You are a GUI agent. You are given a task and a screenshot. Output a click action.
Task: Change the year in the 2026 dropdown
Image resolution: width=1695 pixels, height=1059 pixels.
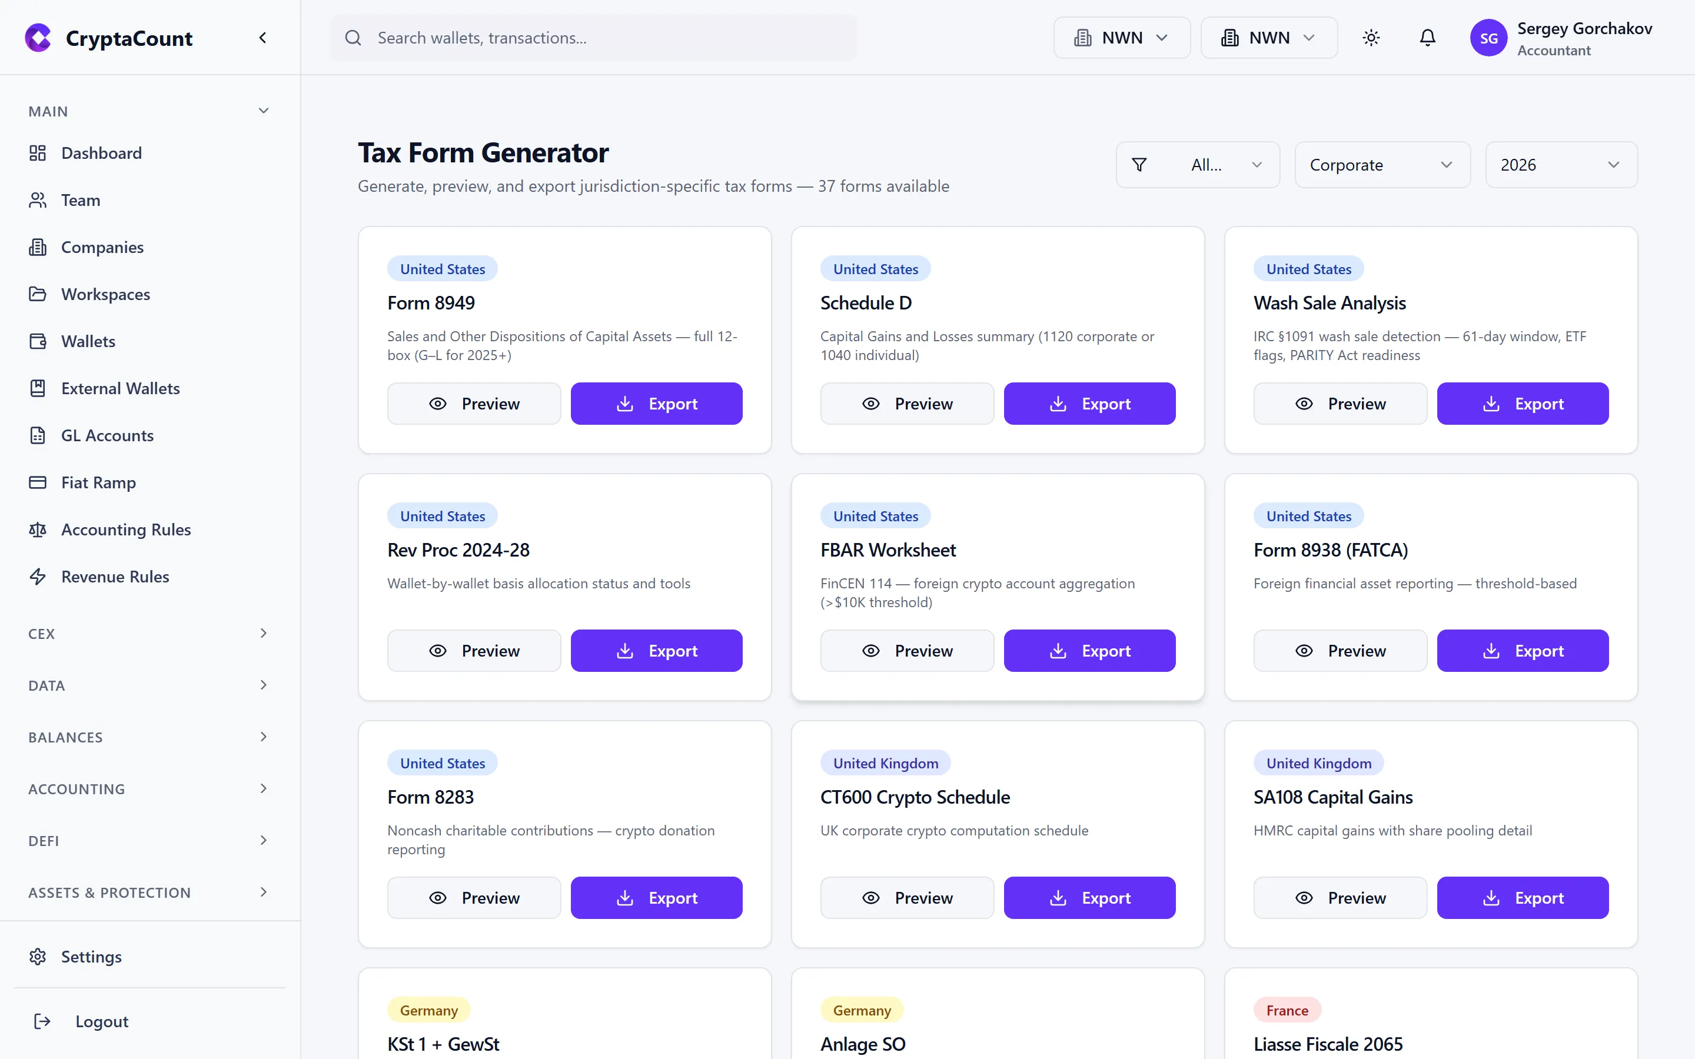coord(1561,165)
